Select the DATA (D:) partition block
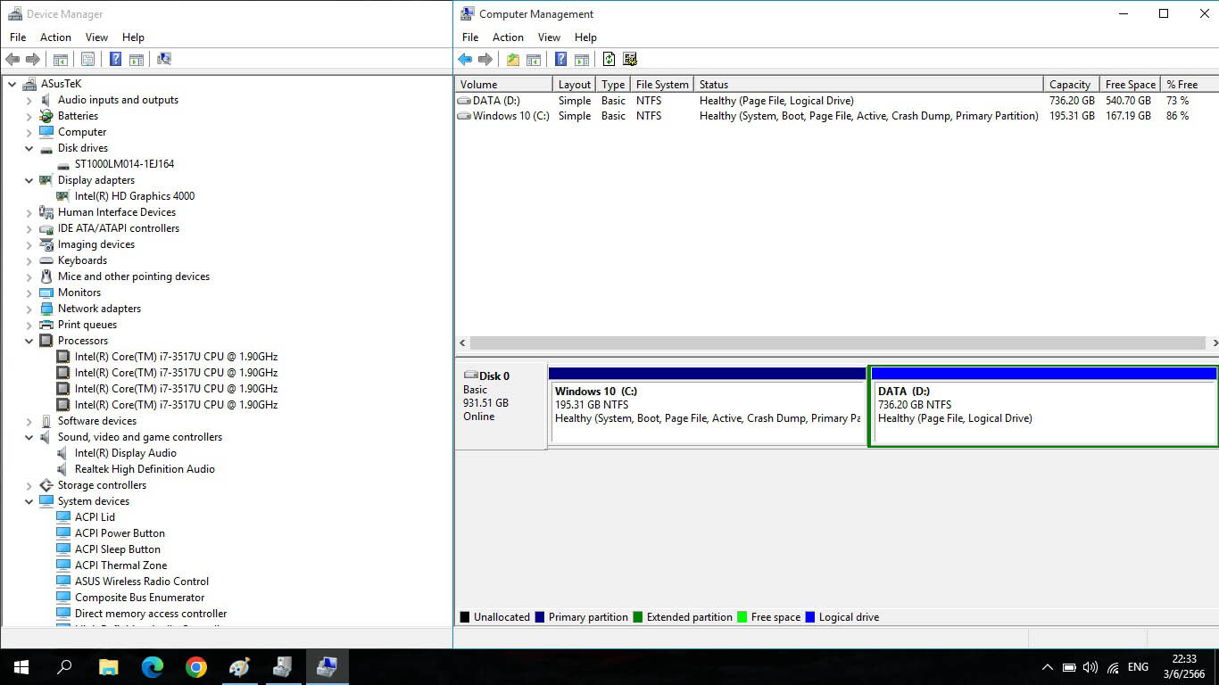Image resolution: width=1219 pixels, height=685 pixels. click(1043, 405)
